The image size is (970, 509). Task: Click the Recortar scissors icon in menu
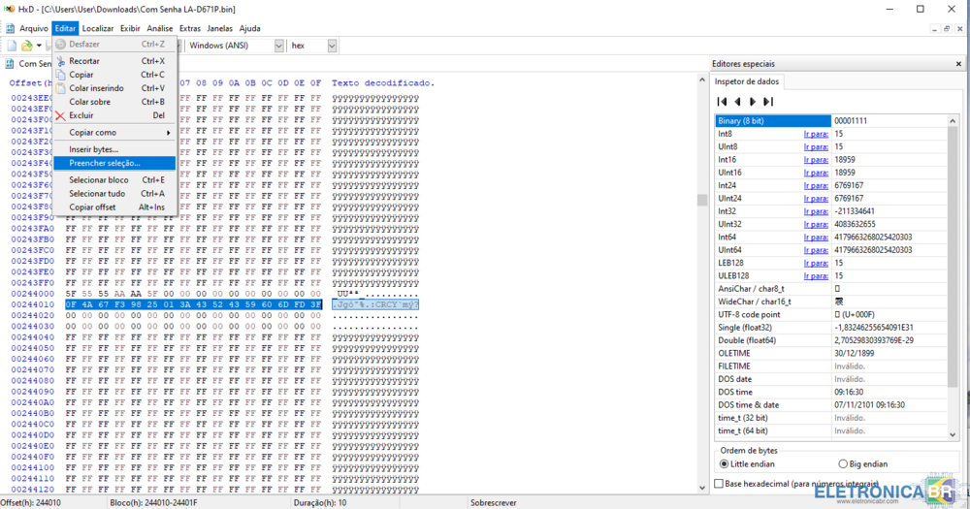pyautogui.click(x=60, y=61)
